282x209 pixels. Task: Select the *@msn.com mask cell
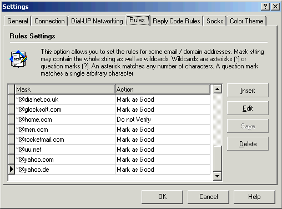click(65, 130)
